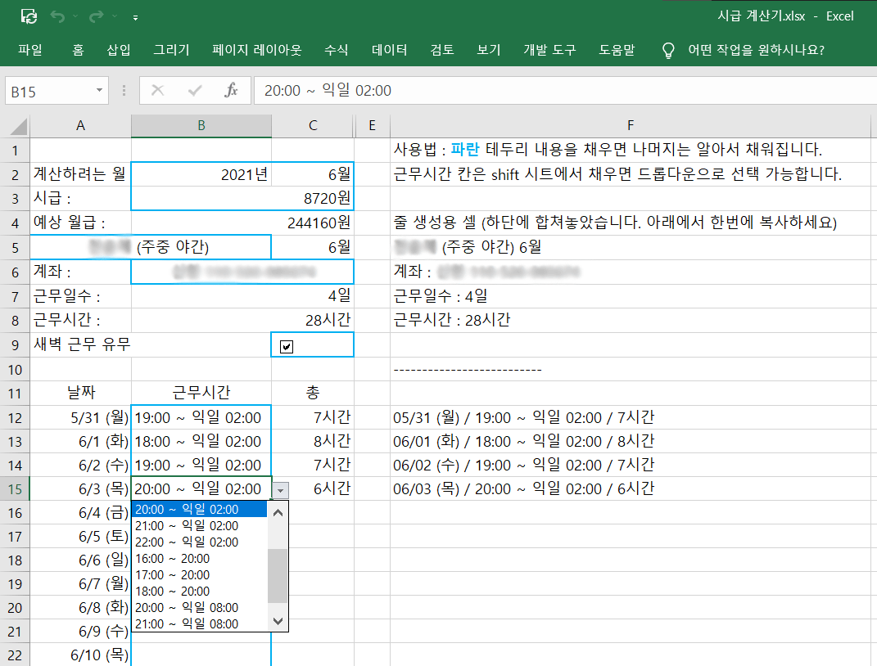877x666 pixels.
Task: Click the F13 text 06/01 (화) line
Action: (x=523, y=441)
